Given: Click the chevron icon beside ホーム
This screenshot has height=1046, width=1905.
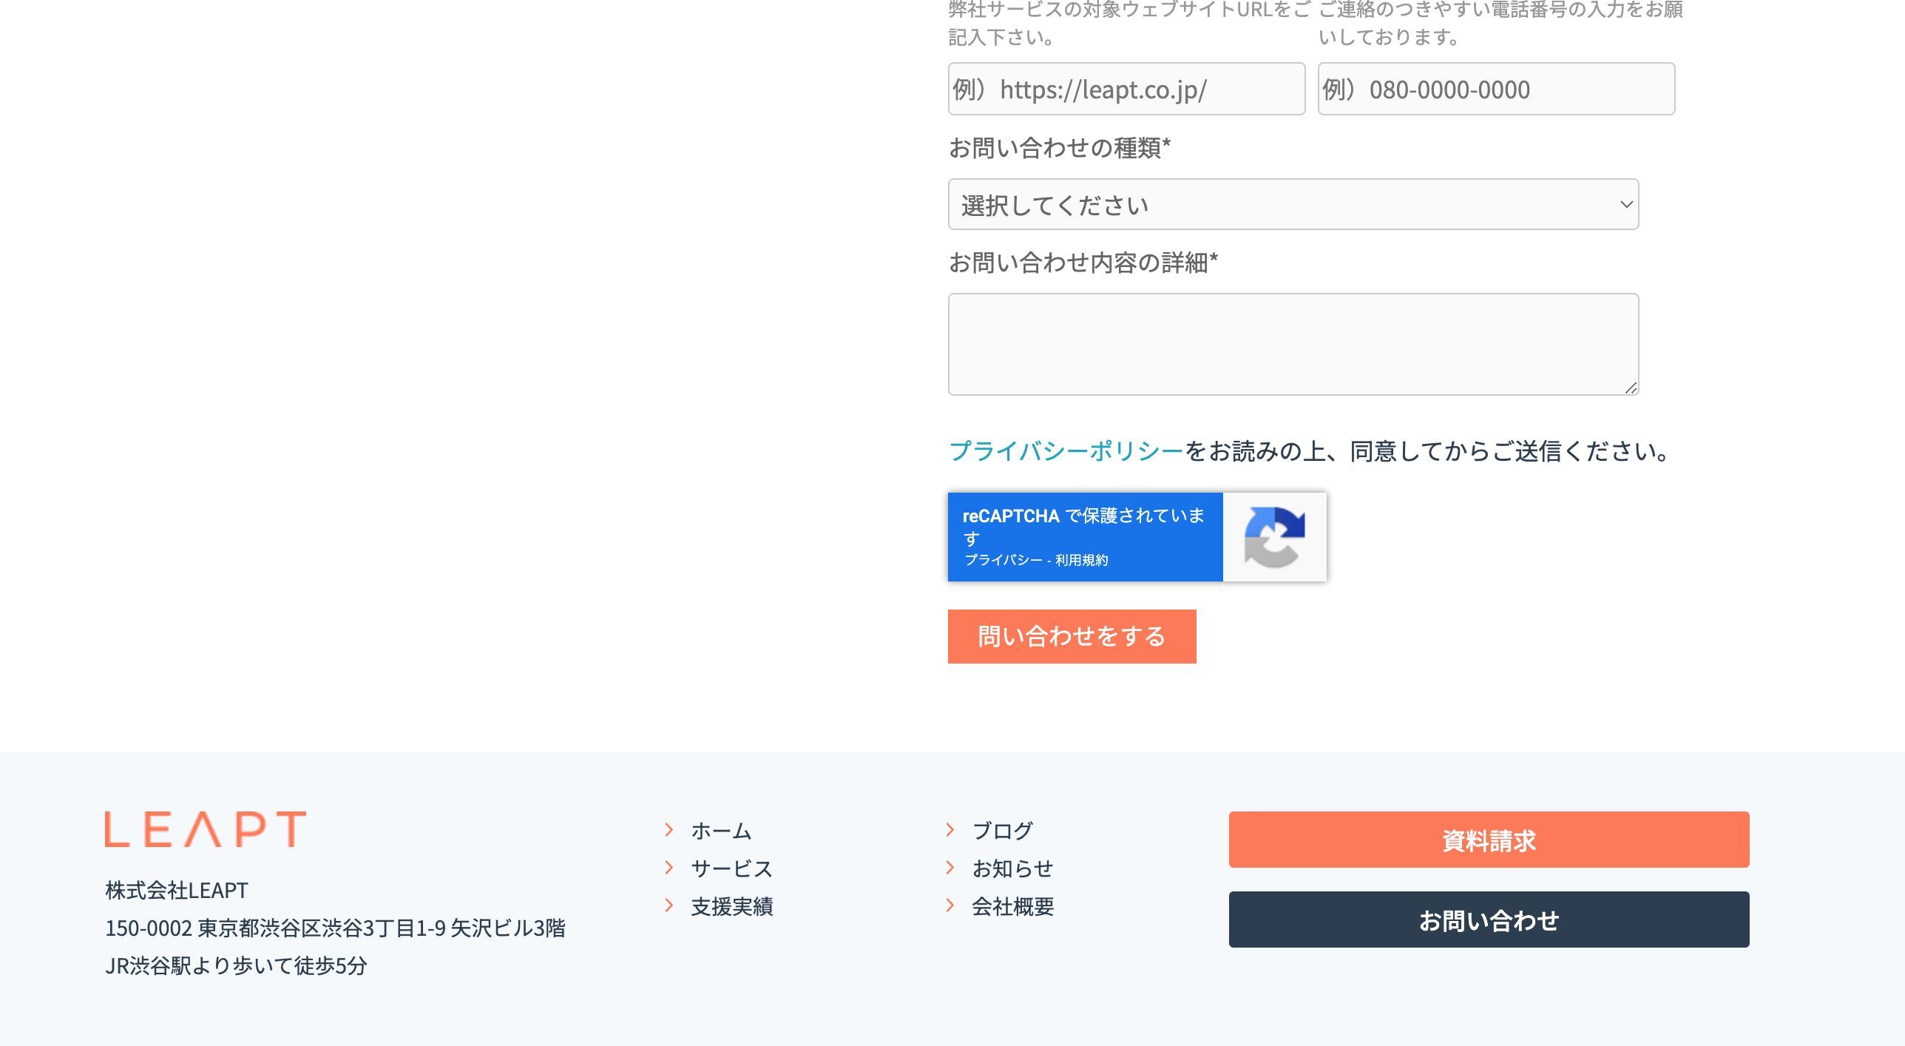Looking at the screenshot, I should (x=669, y=830).
